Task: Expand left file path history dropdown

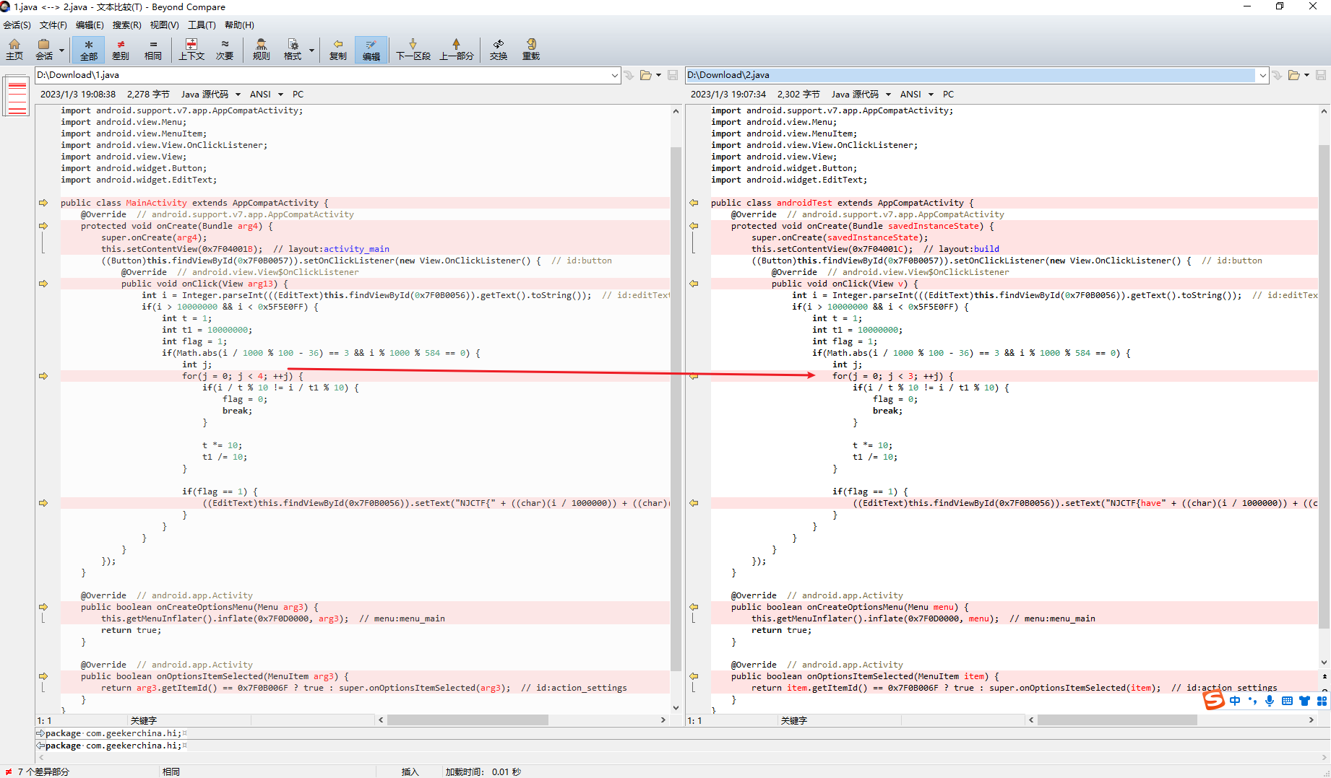Action: [x=614, y=75]
